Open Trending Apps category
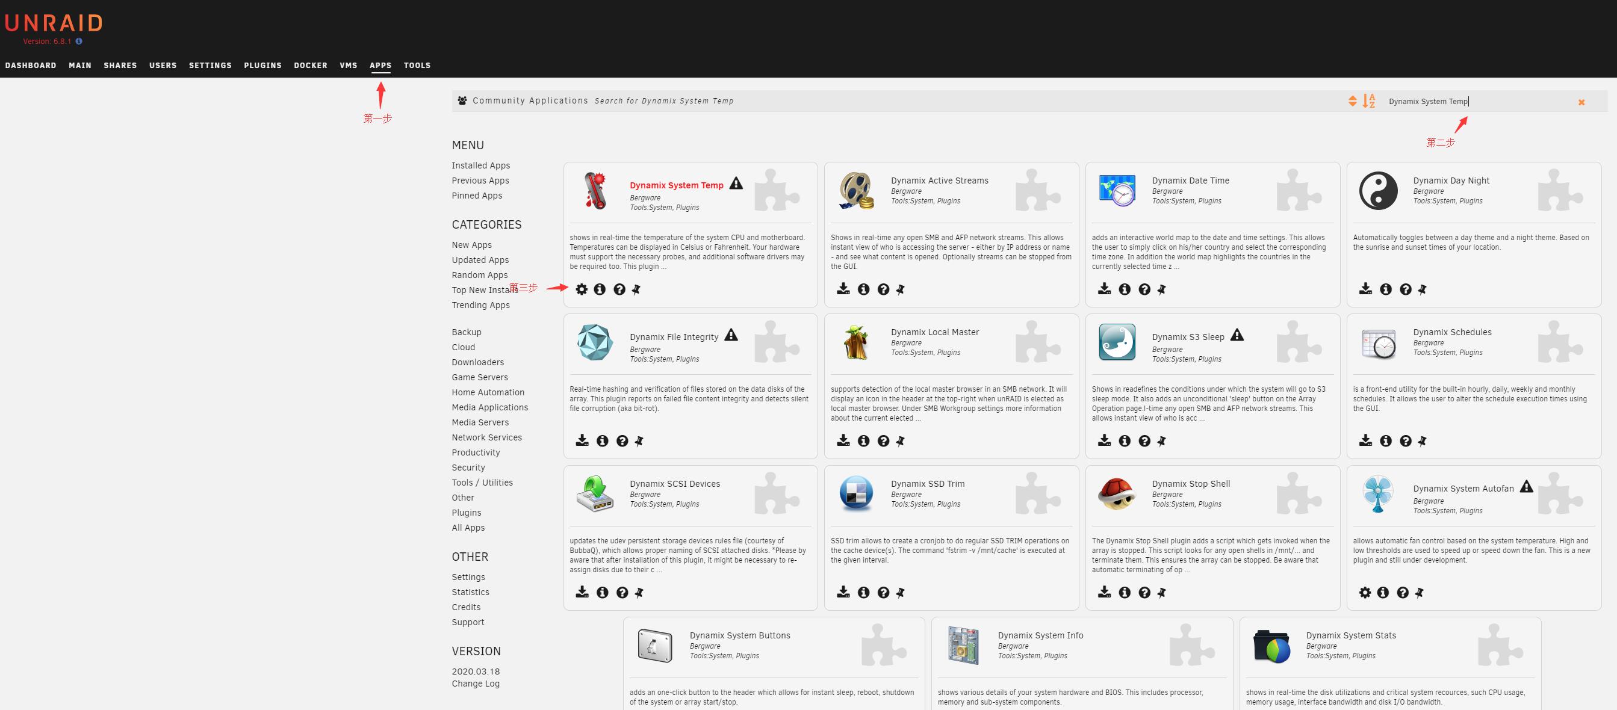 [x=480, y=305]
